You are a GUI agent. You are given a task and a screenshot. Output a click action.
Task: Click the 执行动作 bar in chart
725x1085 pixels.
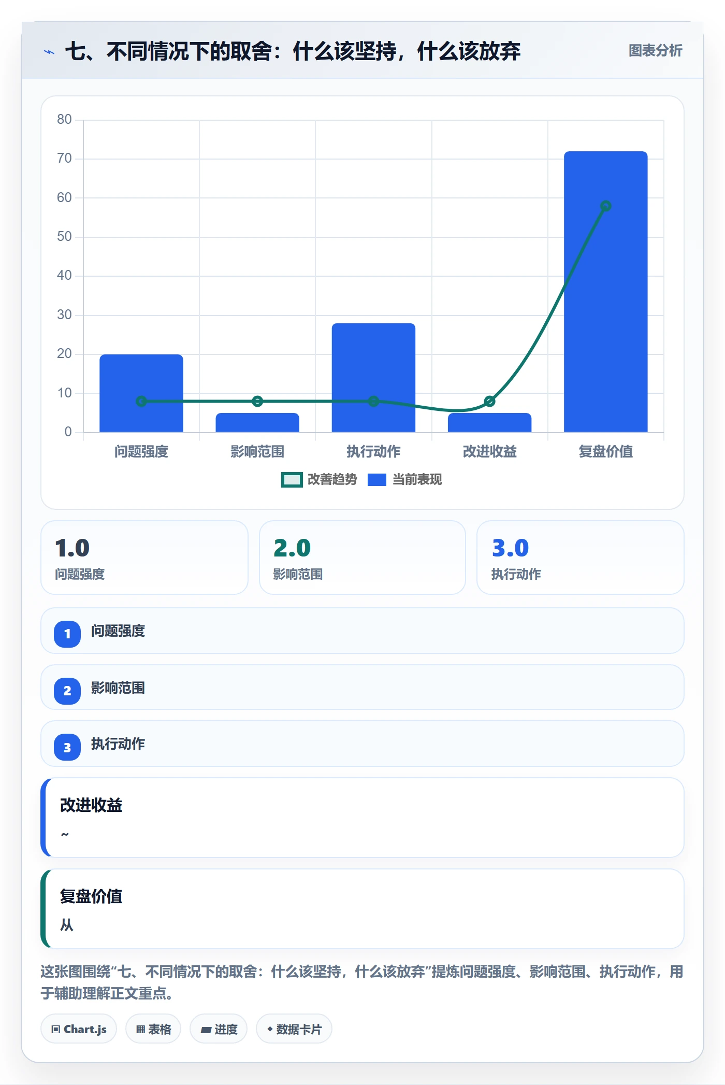coord(373,378)
